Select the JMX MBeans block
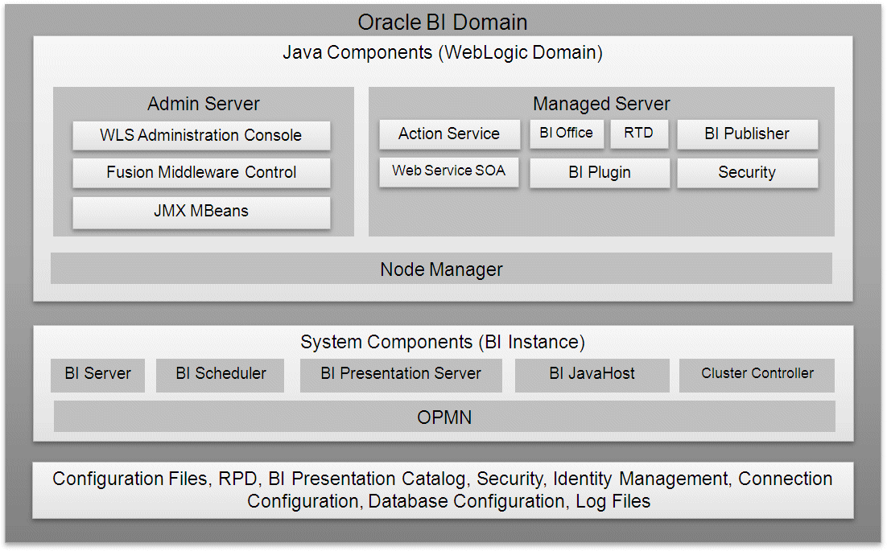 pos(201,212)
